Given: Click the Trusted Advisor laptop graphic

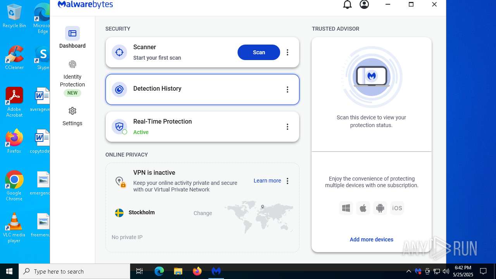Looking at the screenshot, I should 372,77.
